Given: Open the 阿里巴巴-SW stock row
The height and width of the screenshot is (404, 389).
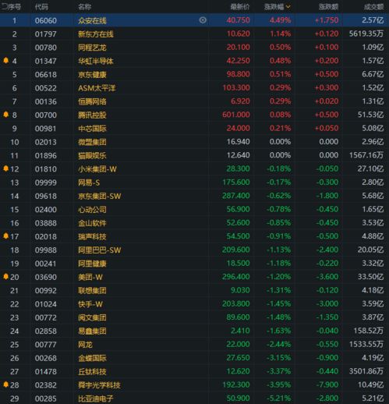Looking at the screenshot, I should point(194,250).
